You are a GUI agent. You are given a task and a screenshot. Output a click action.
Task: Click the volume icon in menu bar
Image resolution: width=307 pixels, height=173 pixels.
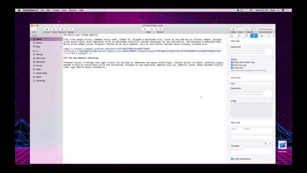point(251,10)
